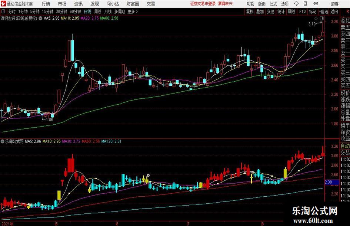Click the 现价 row in the side panel

click(345, 93)
